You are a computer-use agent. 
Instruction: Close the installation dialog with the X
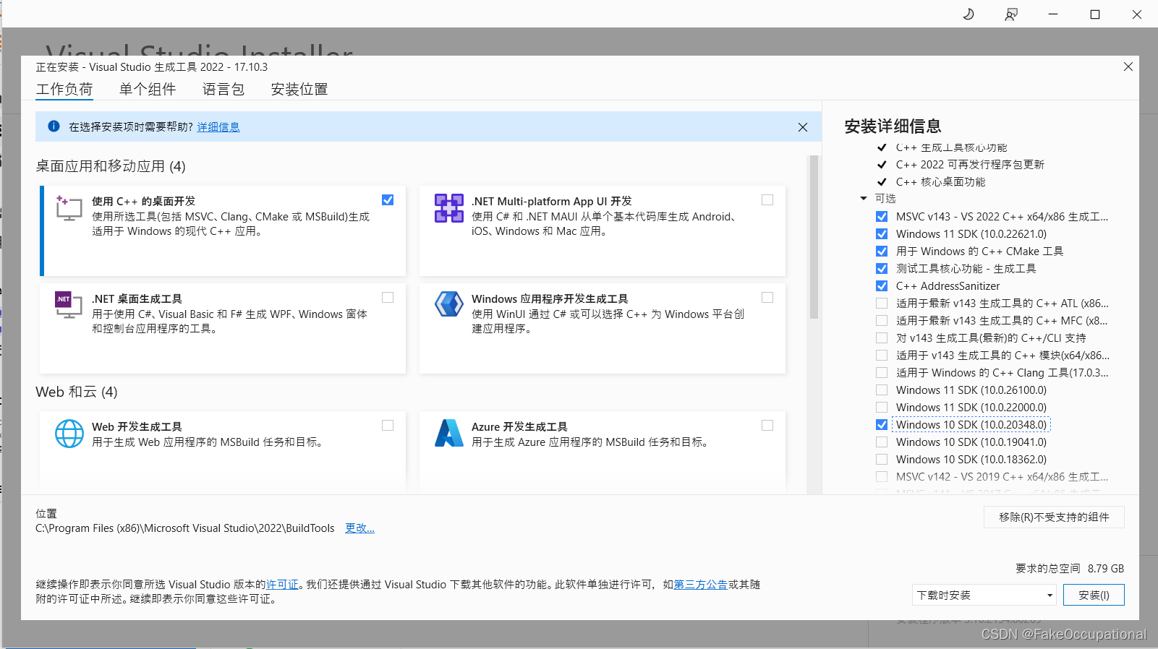pos(1128,66)
